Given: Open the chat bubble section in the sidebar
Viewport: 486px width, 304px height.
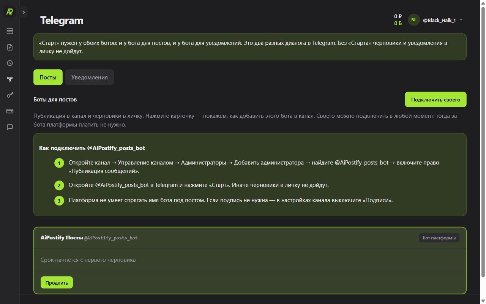Looking at the screenshot, I should (x=10, y=127).
